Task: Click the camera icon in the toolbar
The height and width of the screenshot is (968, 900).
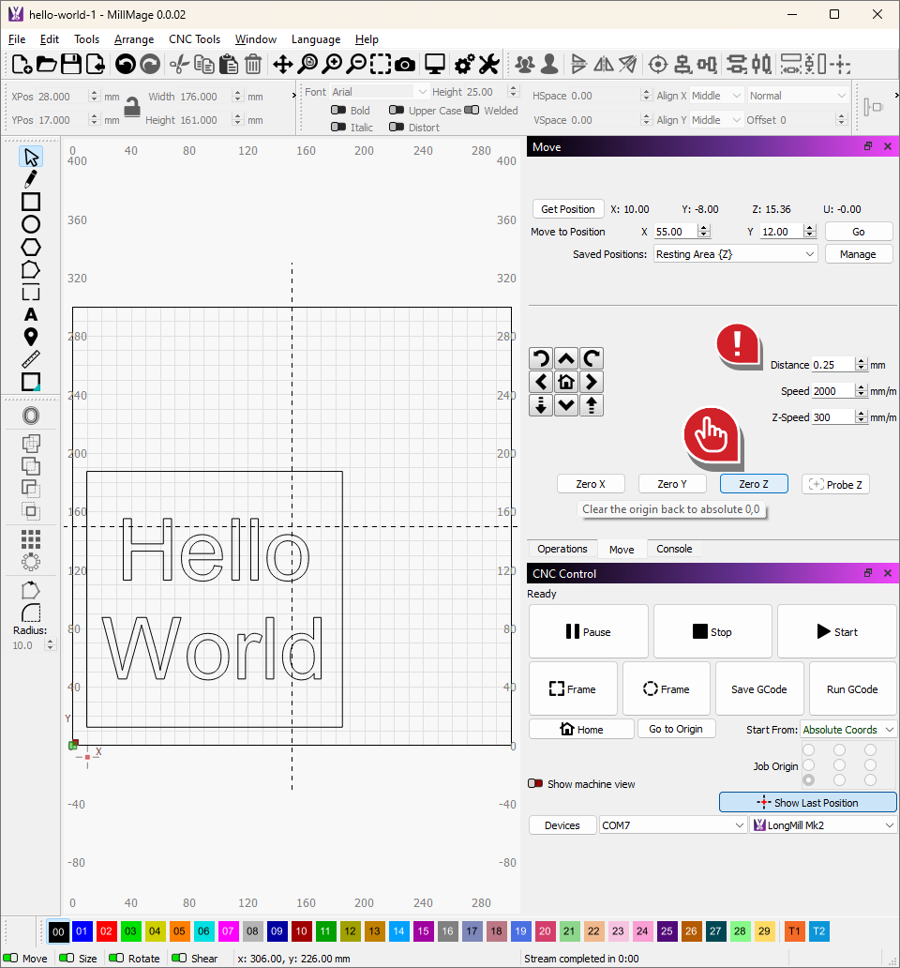Action: 405,64
